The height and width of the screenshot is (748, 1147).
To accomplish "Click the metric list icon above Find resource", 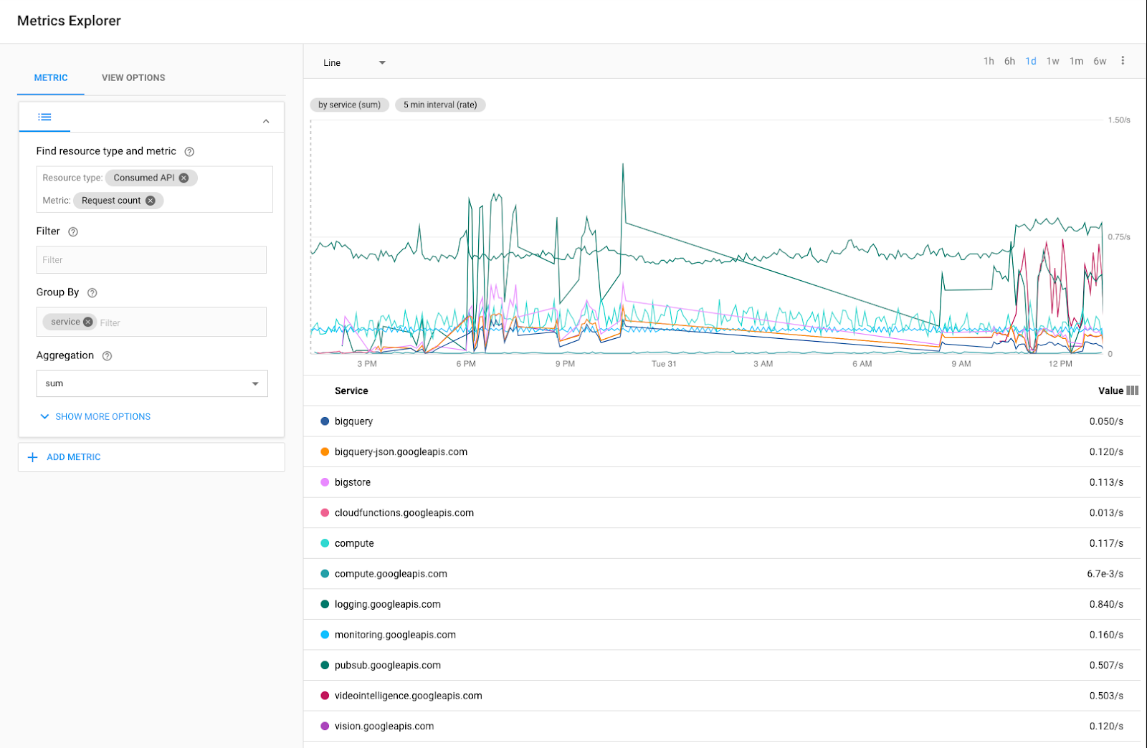I will pos(44,117).
